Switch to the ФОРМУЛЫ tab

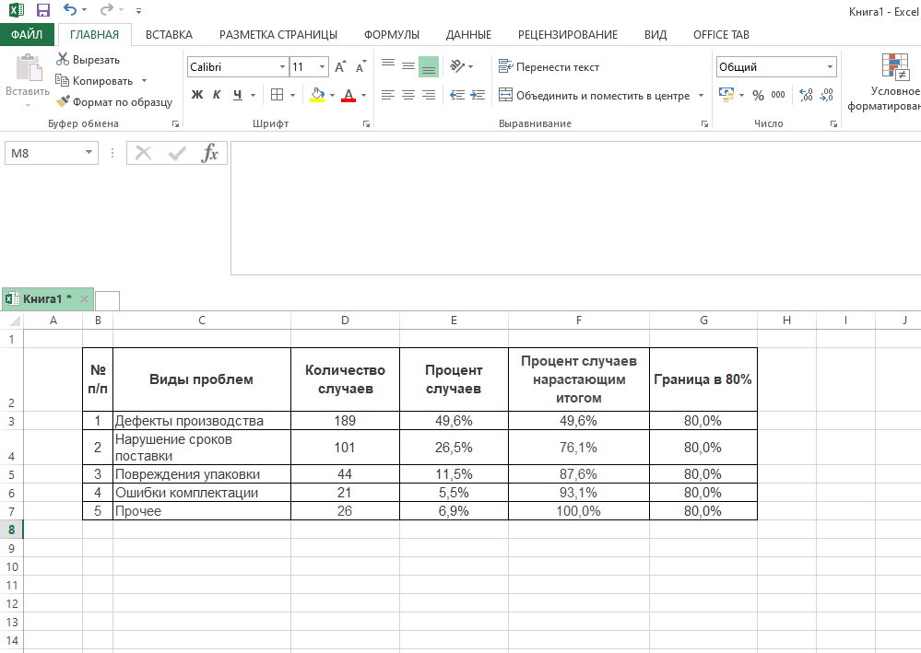pos(392,35)
